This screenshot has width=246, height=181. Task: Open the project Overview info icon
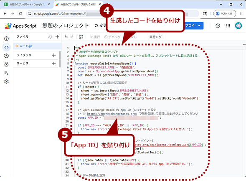6,38
